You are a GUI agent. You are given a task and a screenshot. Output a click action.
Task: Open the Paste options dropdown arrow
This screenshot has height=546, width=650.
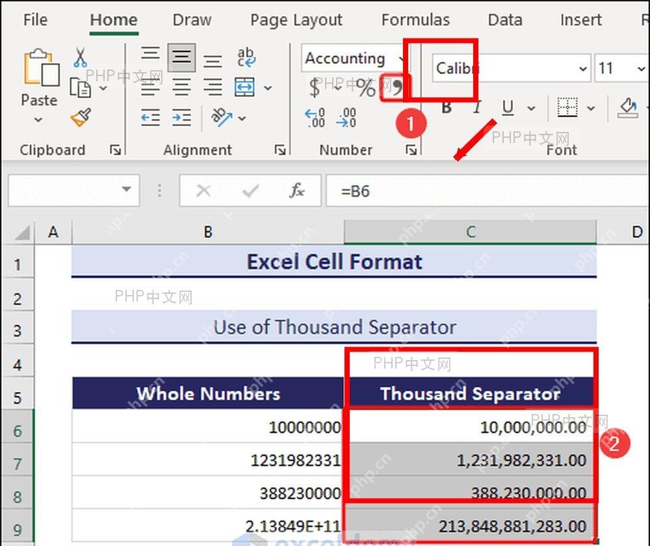[x=38, y=120]
